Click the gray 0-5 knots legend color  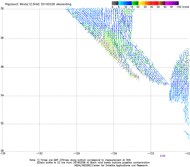point(115,3)
